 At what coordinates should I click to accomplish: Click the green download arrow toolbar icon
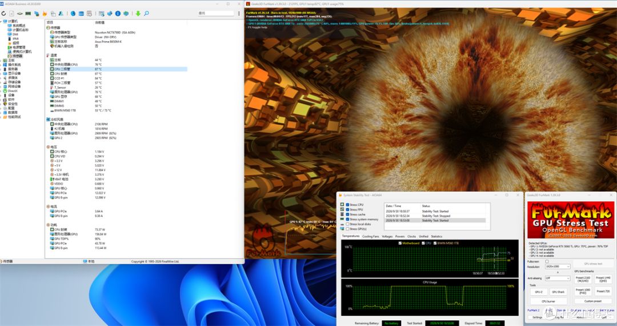point(138,13)
